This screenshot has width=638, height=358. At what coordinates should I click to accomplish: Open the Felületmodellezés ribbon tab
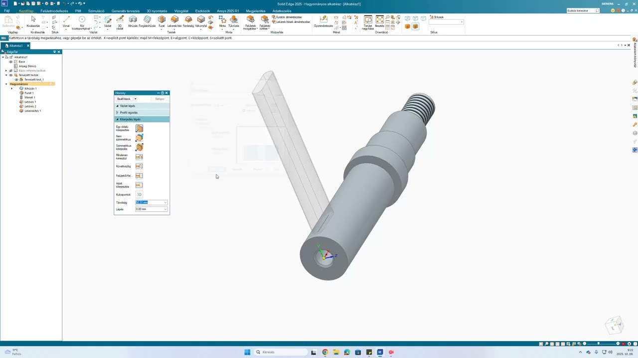(x=54, y=11)
